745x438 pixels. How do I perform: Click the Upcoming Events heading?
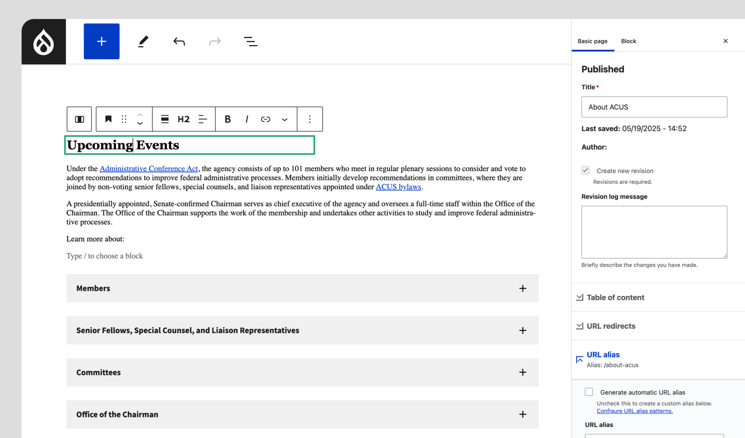coord(189,145)
